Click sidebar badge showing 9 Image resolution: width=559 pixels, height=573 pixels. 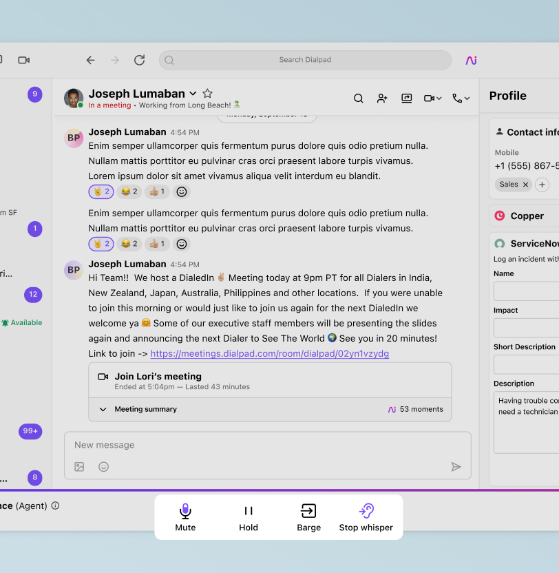34,94
